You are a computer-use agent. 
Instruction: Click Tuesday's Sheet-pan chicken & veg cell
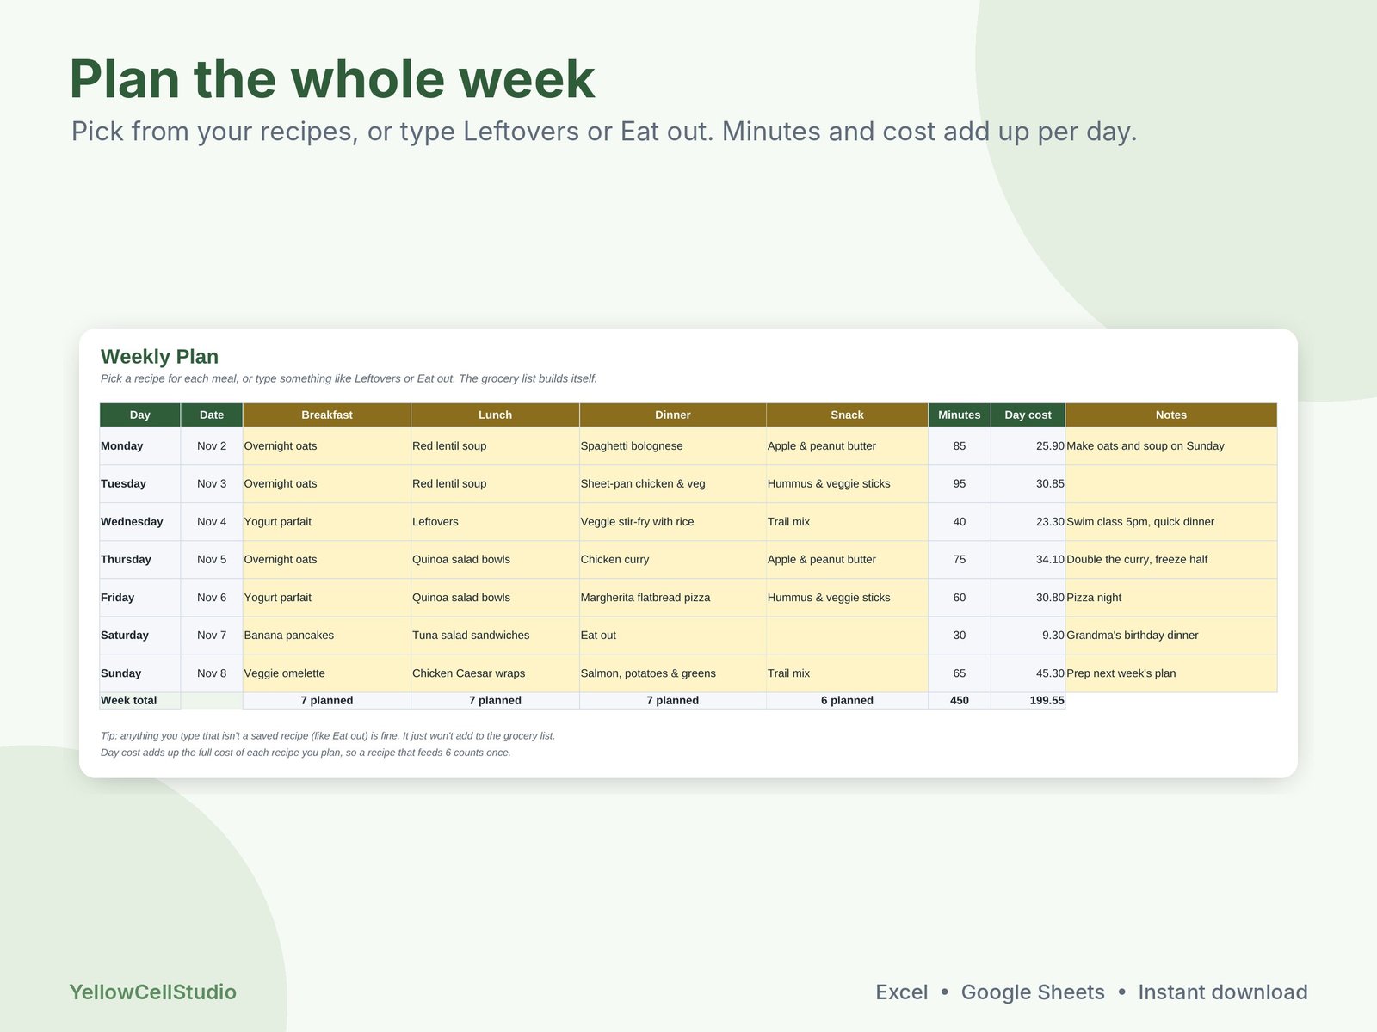[673, 483]
